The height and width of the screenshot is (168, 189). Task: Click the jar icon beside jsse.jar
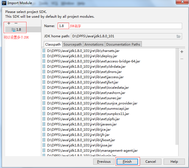[44, 145]
